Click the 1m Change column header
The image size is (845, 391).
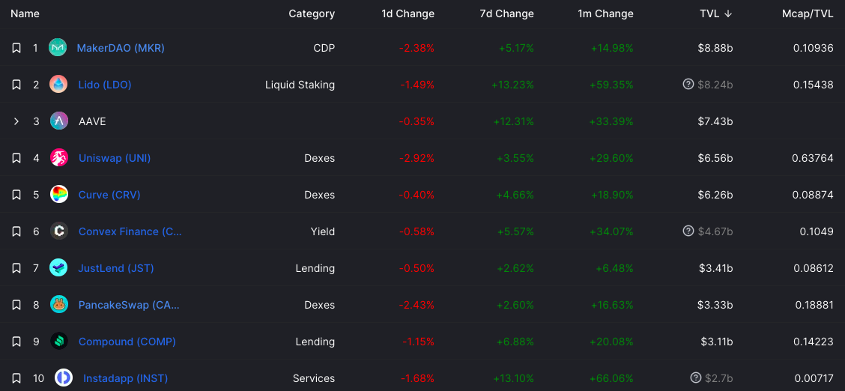coord(606,14)
